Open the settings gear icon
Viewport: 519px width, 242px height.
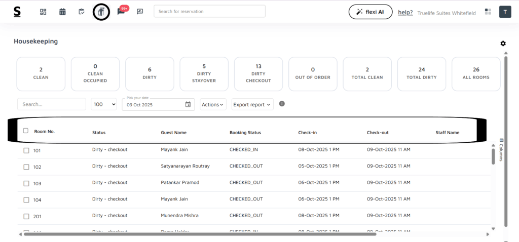click(x=503, y=44)
